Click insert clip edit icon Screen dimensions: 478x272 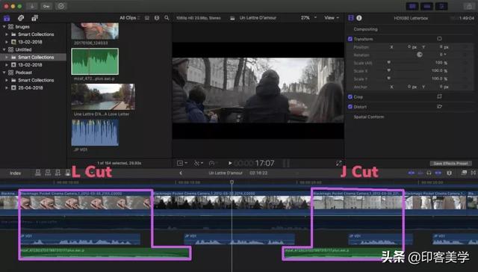click(48, 173)
